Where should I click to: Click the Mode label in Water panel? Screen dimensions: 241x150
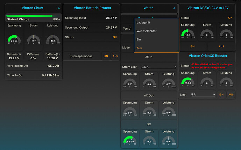coord(126,48)
